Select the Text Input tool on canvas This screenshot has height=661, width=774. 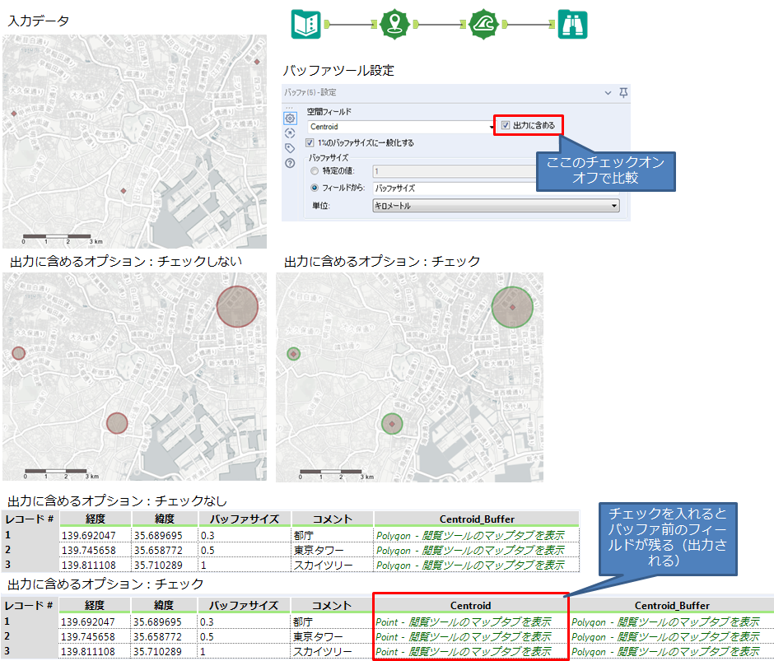(305, 24)
